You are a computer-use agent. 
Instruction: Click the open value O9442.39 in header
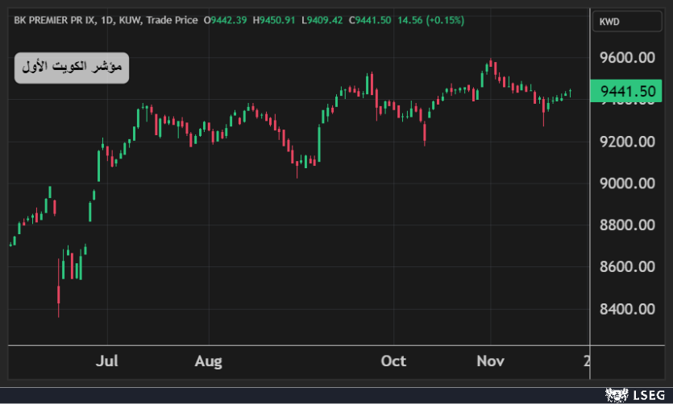pyautogui.click(x=226, y=20)
